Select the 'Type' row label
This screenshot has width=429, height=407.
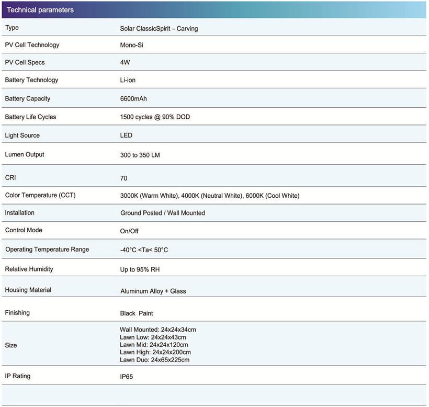click(x=12, y=28)
